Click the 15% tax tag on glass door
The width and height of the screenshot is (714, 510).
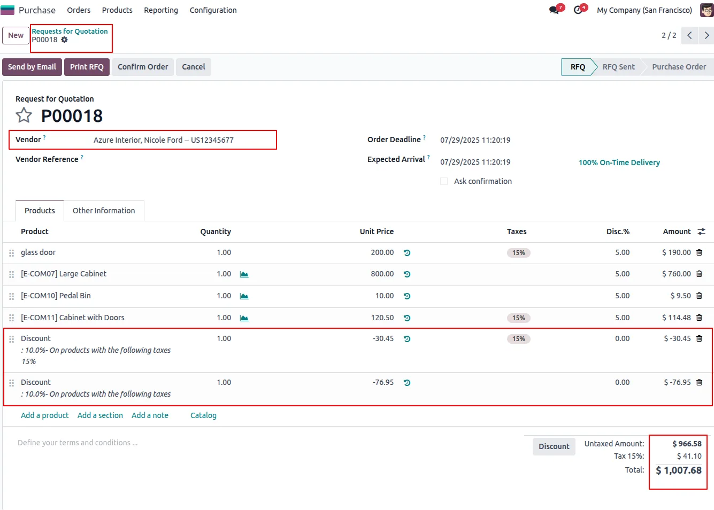tap(519, 253)
